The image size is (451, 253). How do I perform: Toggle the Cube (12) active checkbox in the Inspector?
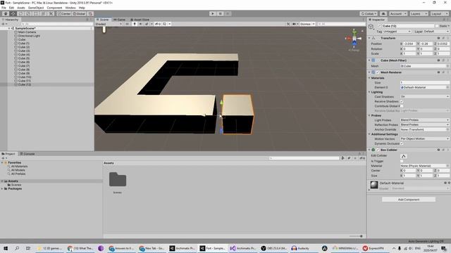379,26
